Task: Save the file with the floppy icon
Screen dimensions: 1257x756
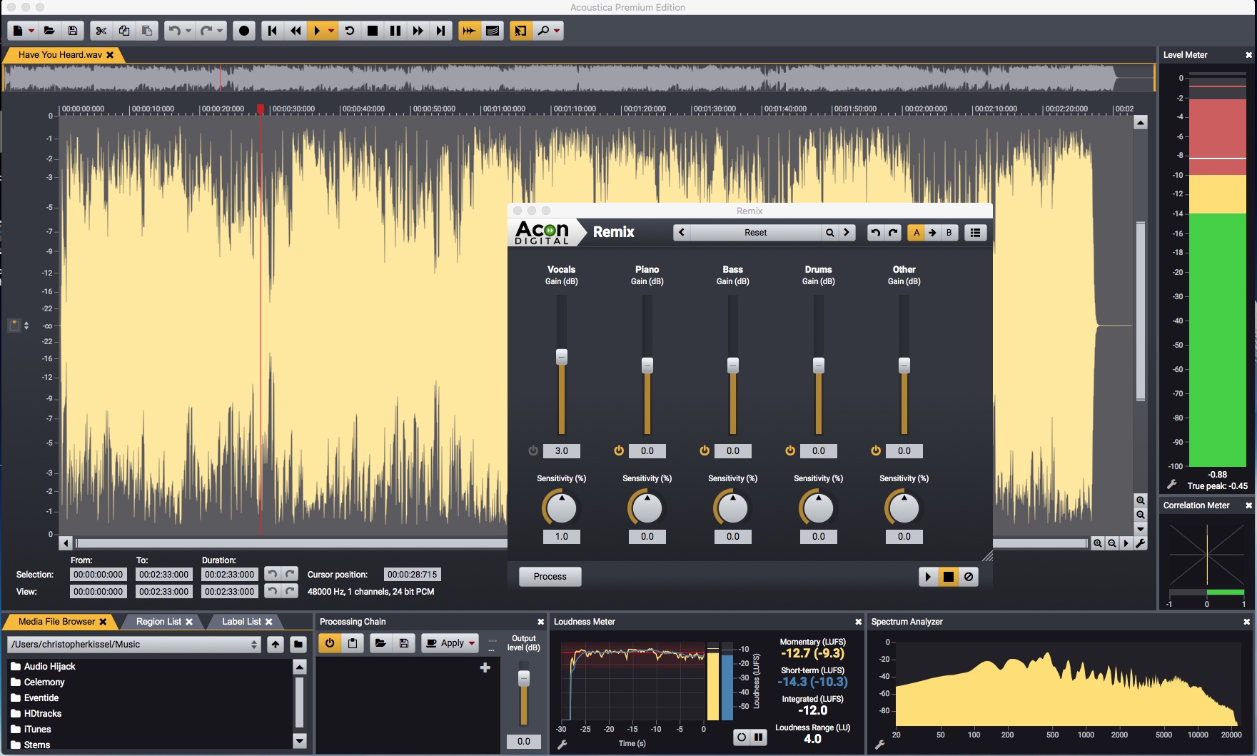Action: 73,31
